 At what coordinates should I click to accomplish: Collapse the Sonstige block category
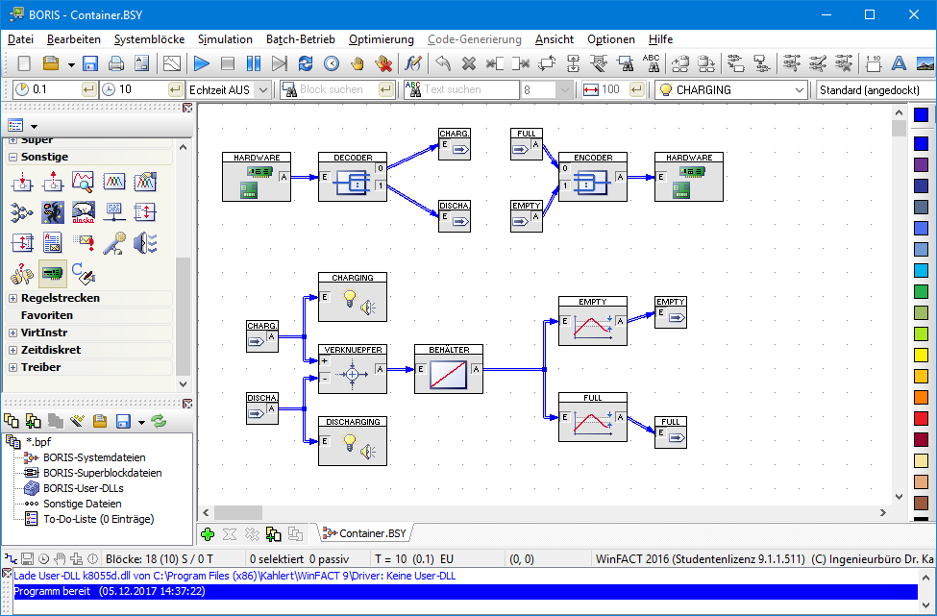click(12, 157)
